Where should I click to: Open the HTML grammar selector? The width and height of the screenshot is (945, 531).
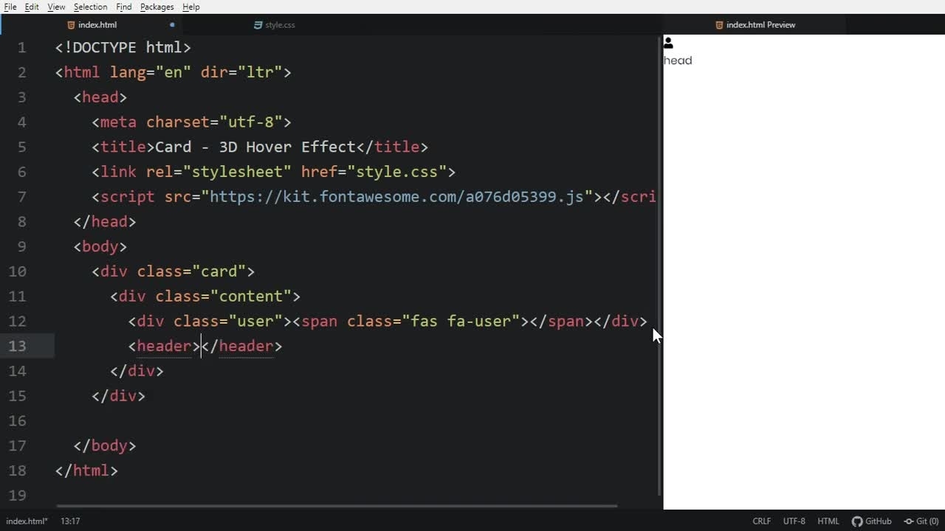[x=828, y=521]
